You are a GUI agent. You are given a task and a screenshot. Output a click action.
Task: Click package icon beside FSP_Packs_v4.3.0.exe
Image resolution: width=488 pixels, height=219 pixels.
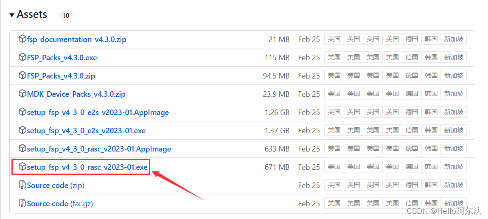click(x=22, y=57)
